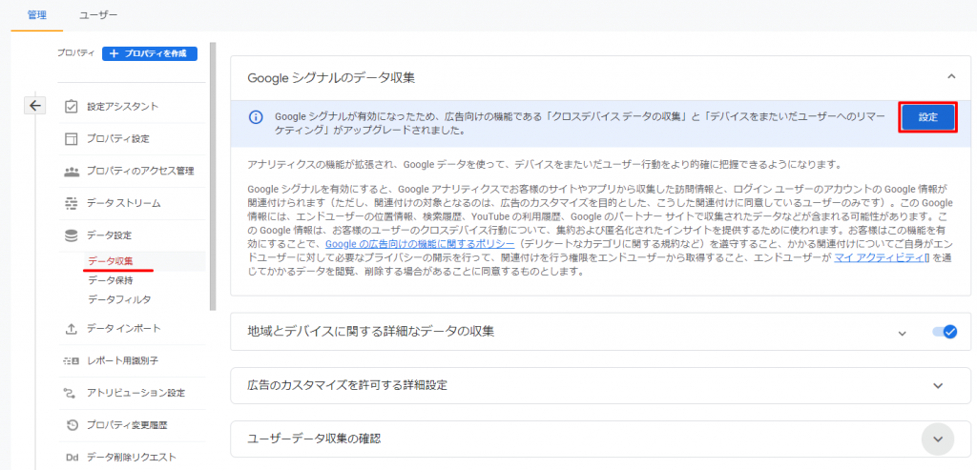Click the プロパティのアクセス管理 people icon
Image resolution: width=977 pixels, height=470 pixels.
72,172
